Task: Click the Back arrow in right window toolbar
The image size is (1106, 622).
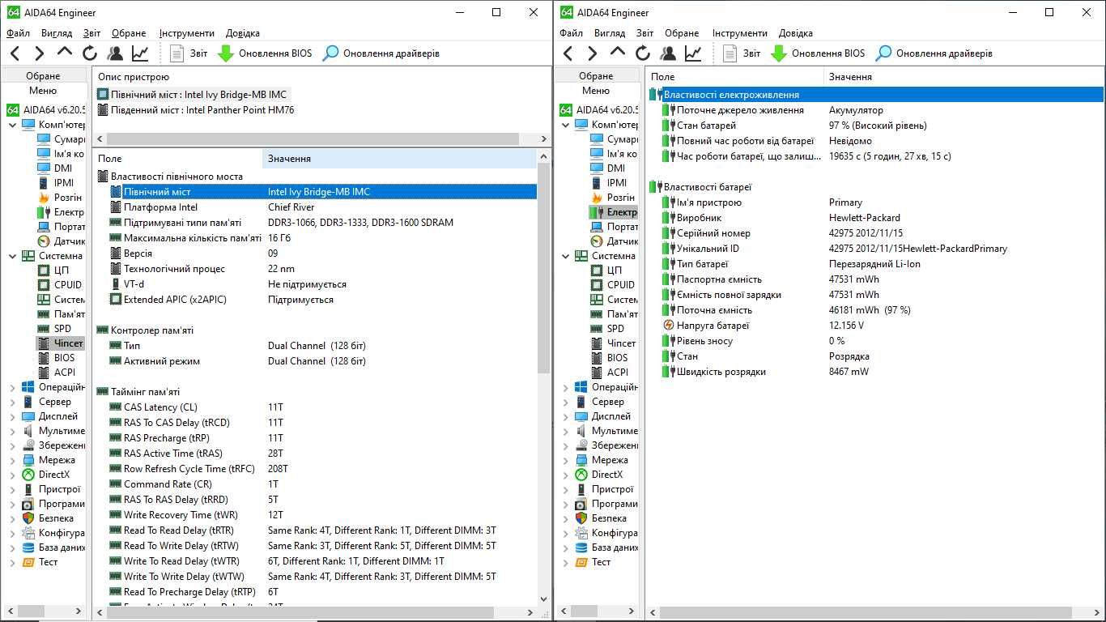Action: [x=568, y=53]
